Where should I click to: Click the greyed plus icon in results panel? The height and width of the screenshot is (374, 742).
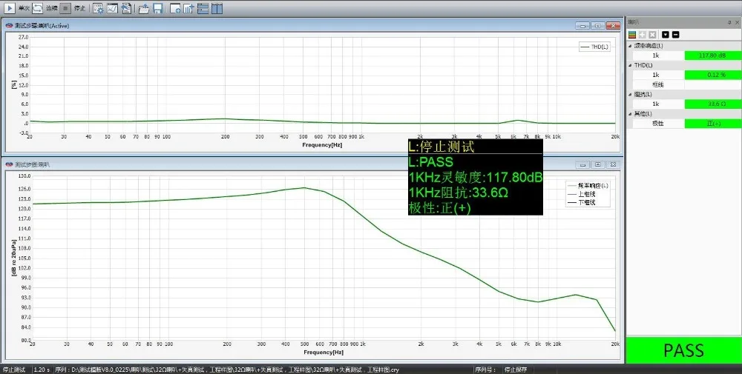point(642,35)
